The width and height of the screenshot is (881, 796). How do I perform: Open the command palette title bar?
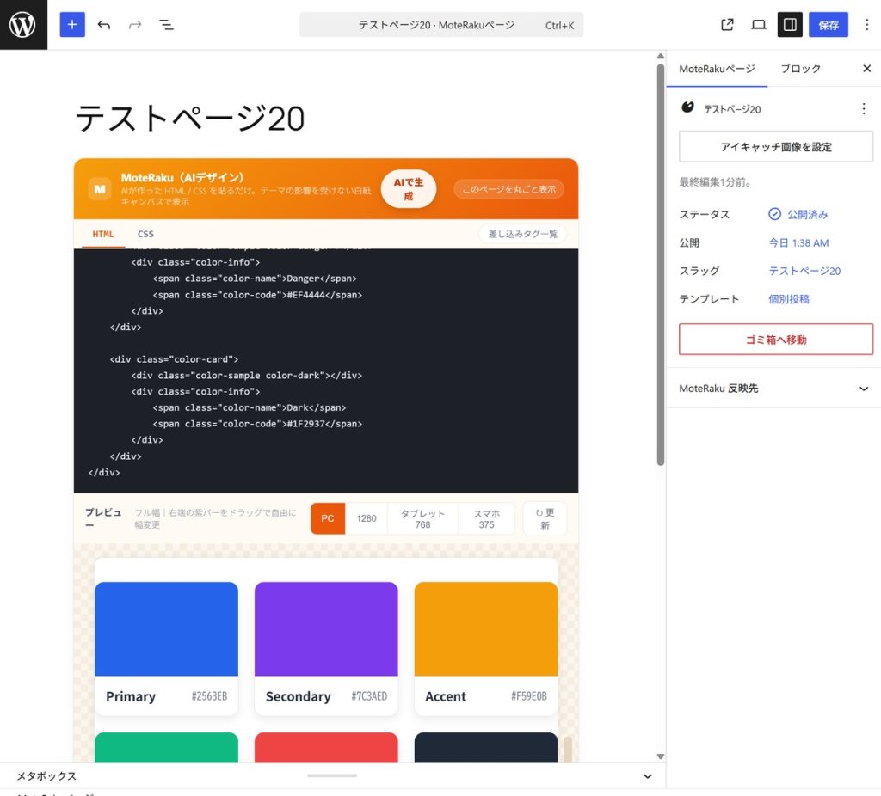click(x=441, y=25)
